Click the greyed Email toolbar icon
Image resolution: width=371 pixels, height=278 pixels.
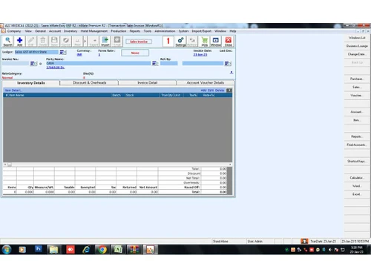(117, 42)
